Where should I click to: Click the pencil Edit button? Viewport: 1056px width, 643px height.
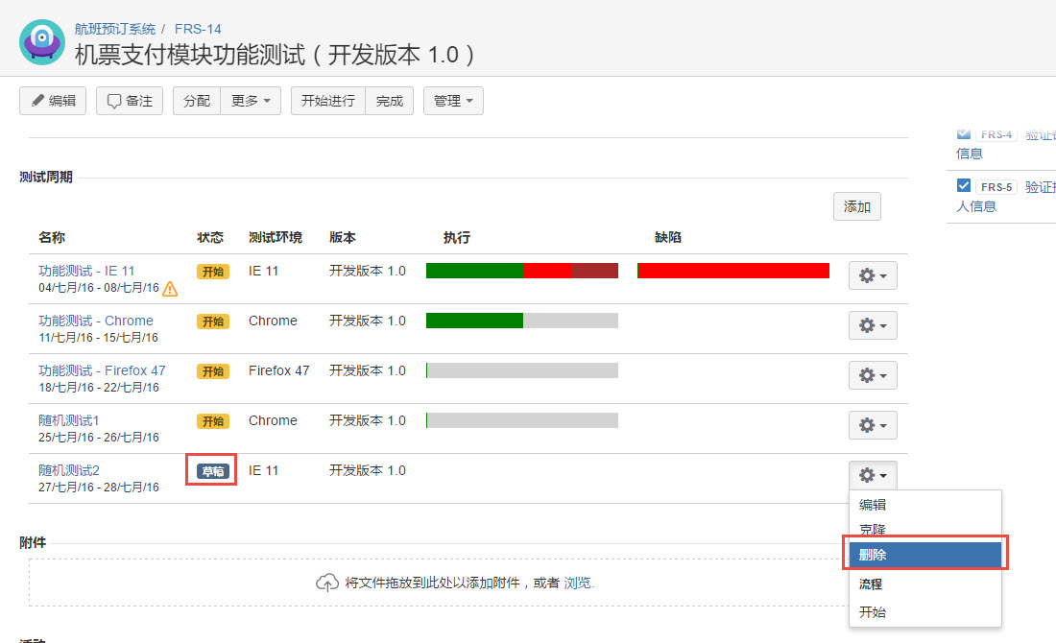[53, 101]
